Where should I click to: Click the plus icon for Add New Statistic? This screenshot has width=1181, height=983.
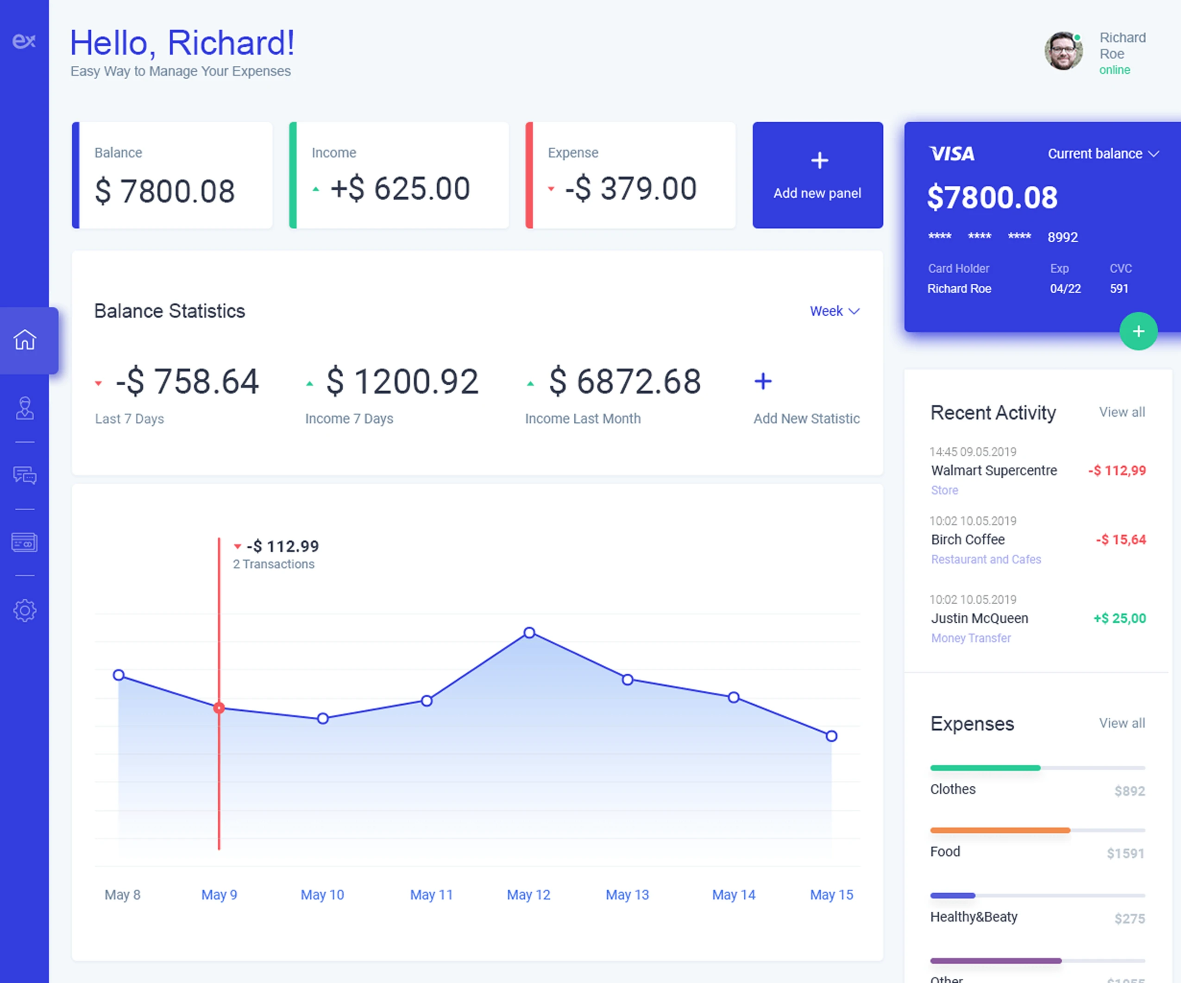tap(763, 381)
